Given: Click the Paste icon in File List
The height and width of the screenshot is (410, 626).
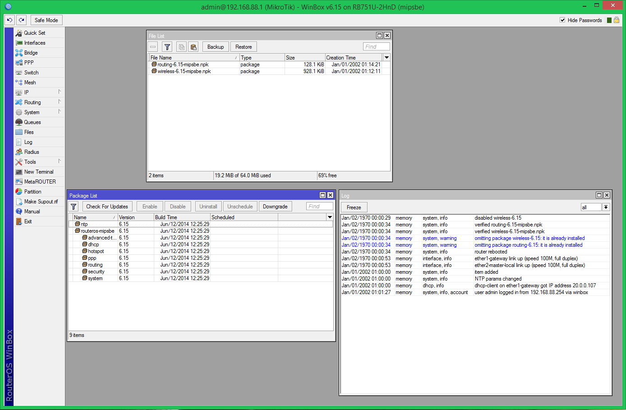Looking at the screenshot, I should coord(193,46).
